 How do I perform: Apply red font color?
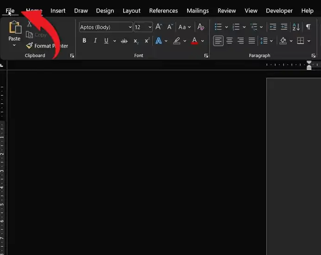point(195,41)
